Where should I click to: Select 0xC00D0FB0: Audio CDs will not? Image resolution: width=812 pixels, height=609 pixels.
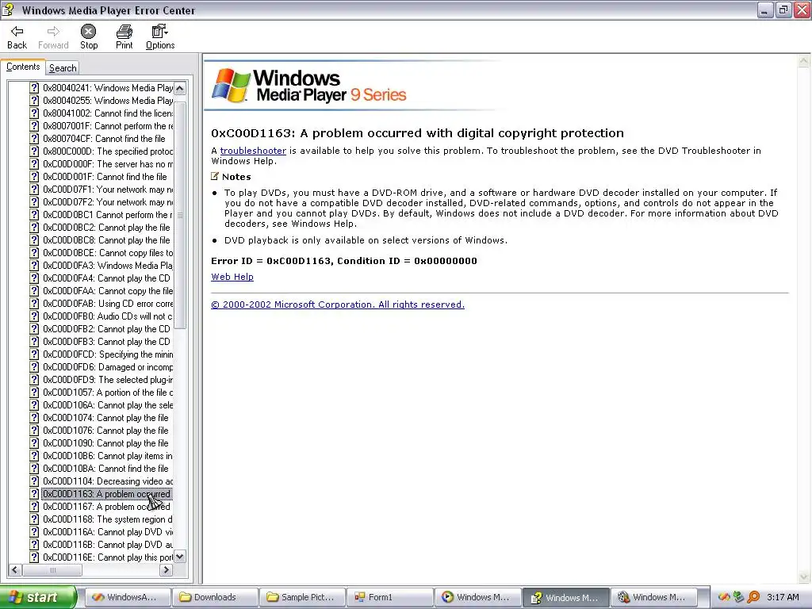tap(108, 316)
